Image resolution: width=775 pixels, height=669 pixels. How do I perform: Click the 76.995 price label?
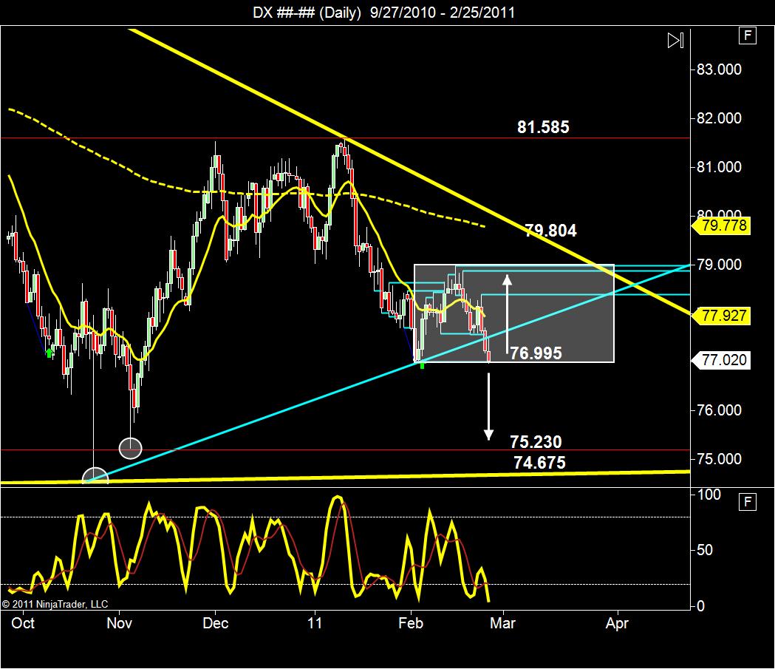click(x=536, y=353)
